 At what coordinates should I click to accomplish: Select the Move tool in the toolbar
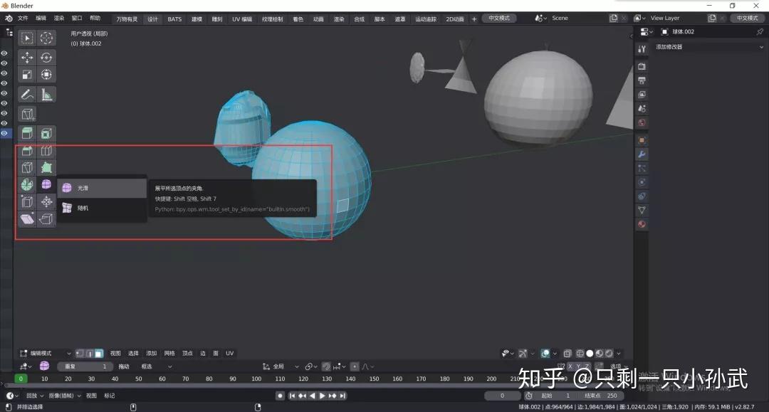point(27,57)
